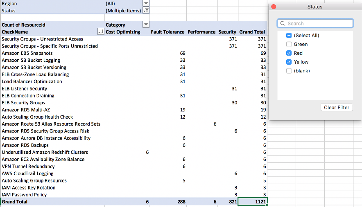Select Security Groups - Unrestricted Access row

42,39
